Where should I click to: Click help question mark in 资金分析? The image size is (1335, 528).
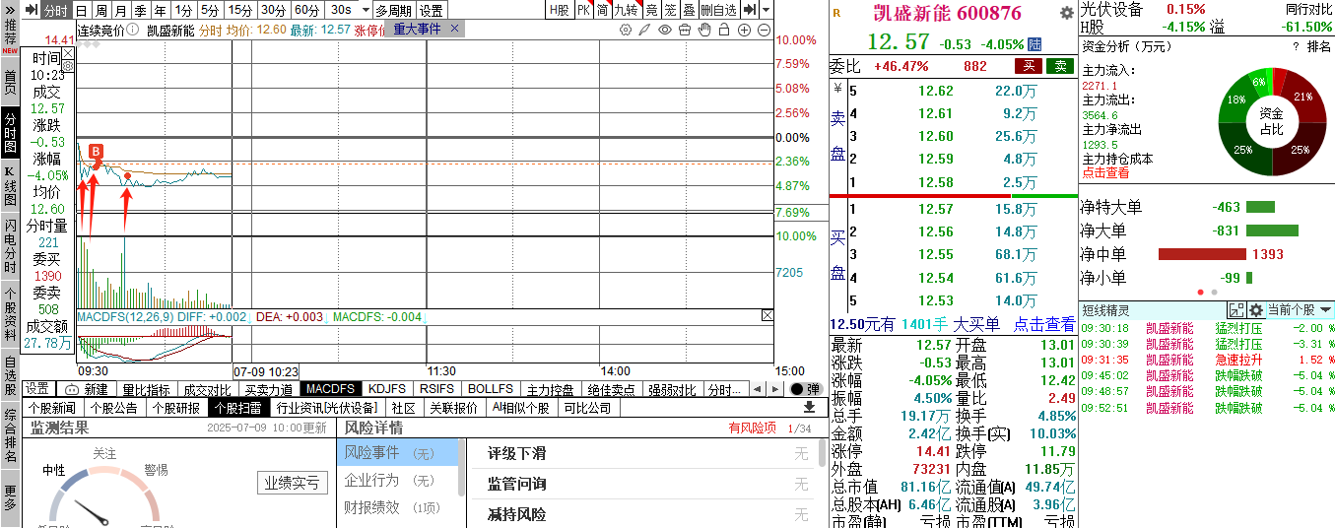tap(1295, 46)
